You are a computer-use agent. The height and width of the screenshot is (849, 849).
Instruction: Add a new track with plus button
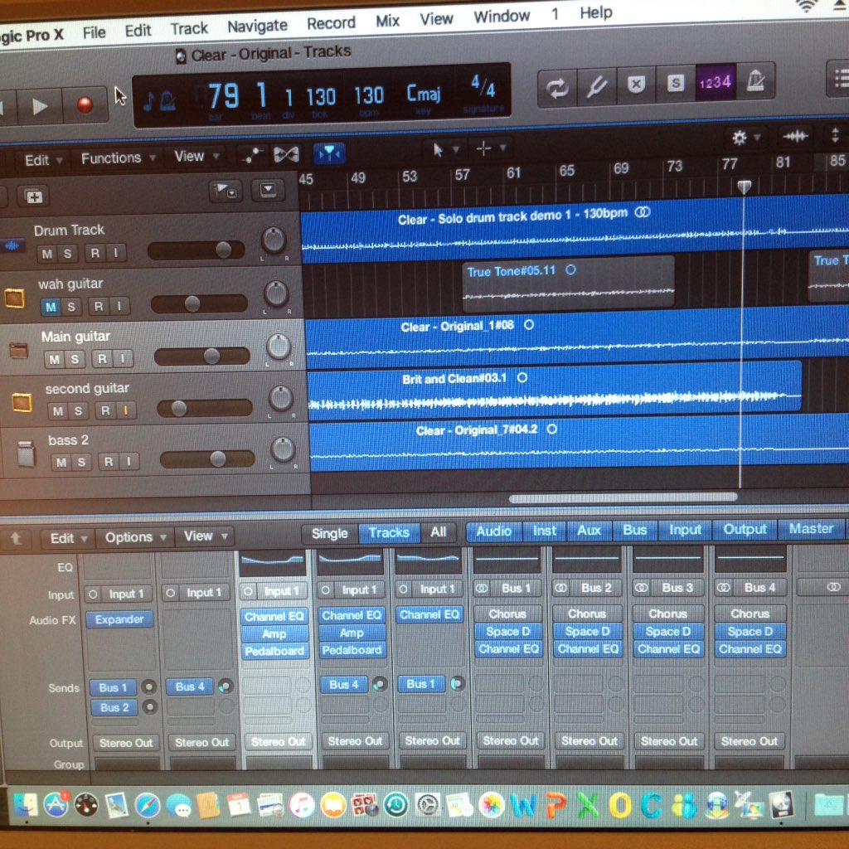pos(33,196)
